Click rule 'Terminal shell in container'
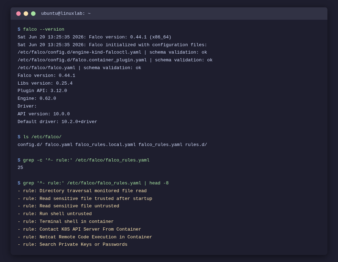The width and height of the screenshot is (338, 262). (x=65, y=222)
